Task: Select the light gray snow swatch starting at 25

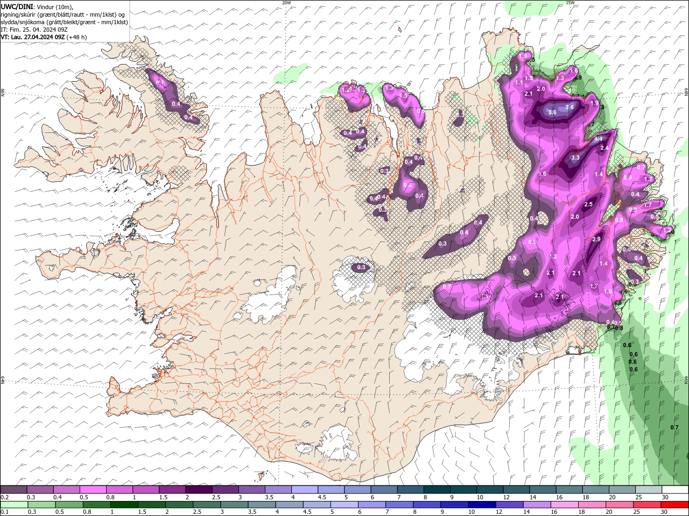Action: (648, 490)
